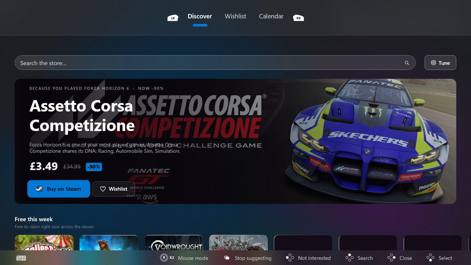
Task: Click the face-button icon beside Search hint
Action: (x=350, y=258)
